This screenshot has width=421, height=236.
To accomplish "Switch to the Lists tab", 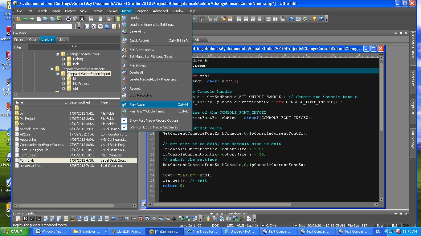I will click(x=62, y=40).
